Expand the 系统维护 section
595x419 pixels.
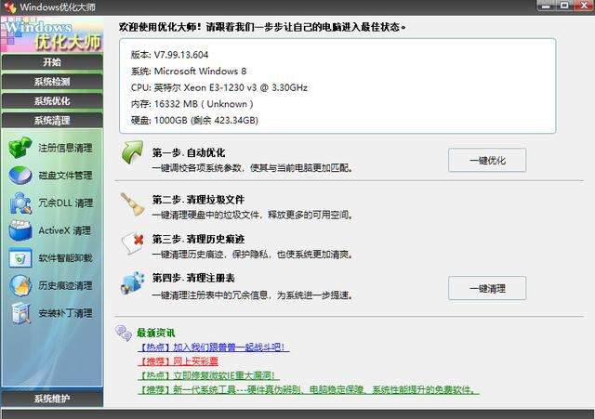52,399
